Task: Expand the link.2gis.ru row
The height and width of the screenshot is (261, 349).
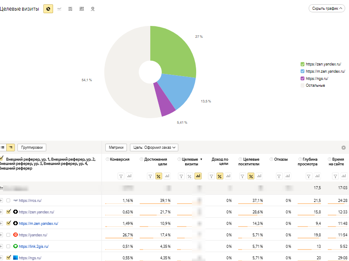Action: pyautogui.click(x=1, y=246)
